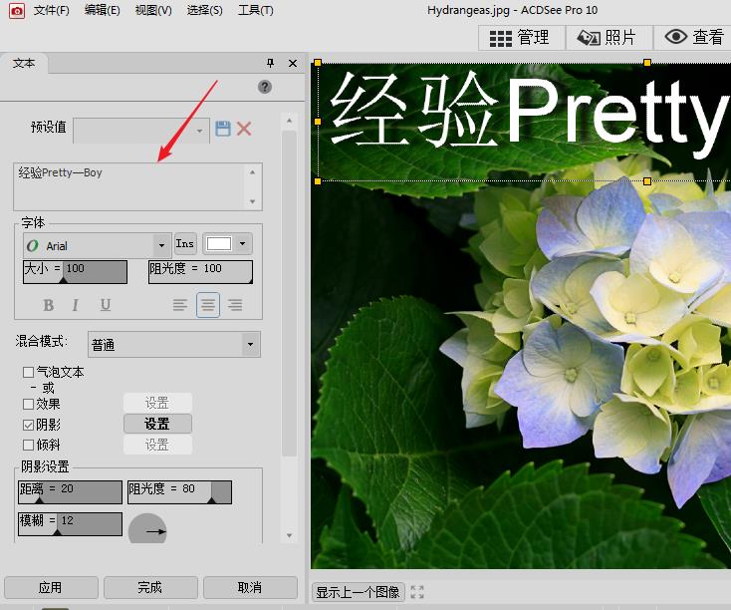The width and height of the screenshot is (731, 610).
Task: Uncheck the 阴影 shadow checkbox
Action: 28,424
